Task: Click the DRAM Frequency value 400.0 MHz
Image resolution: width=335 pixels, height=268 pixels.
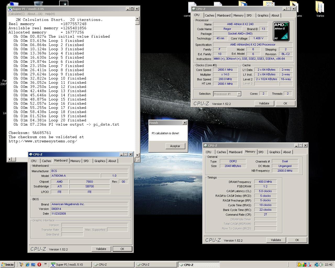Action: (x=265, y=182)
